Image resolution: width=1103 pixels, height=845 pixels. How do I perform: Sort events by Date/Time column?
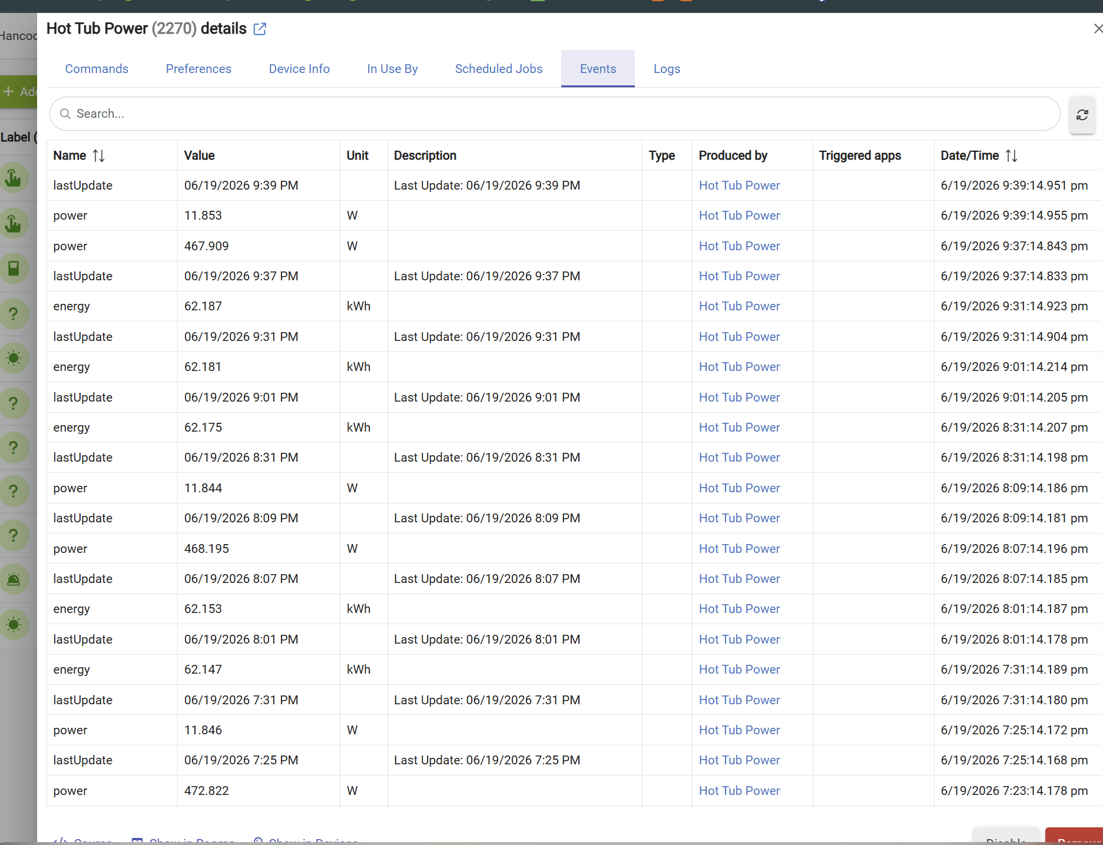[x=1011, y=155]
